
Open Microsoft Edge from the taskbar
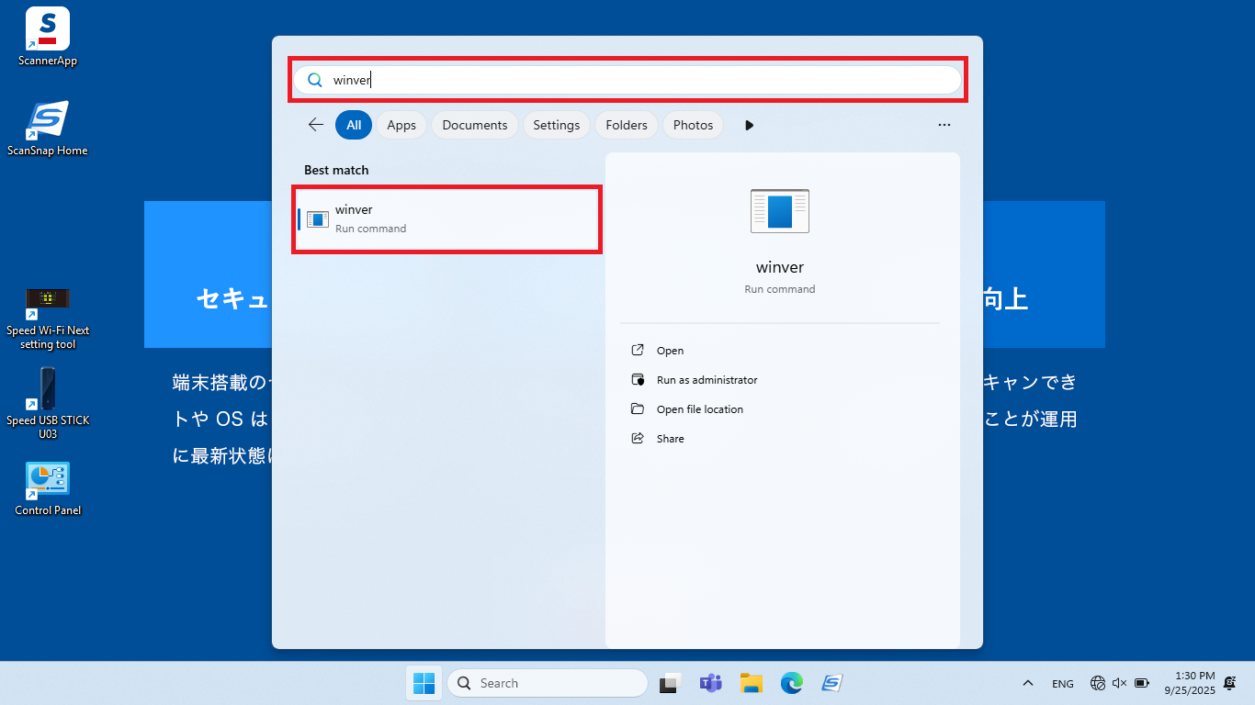pyautogui.click(x=791, y=683)
